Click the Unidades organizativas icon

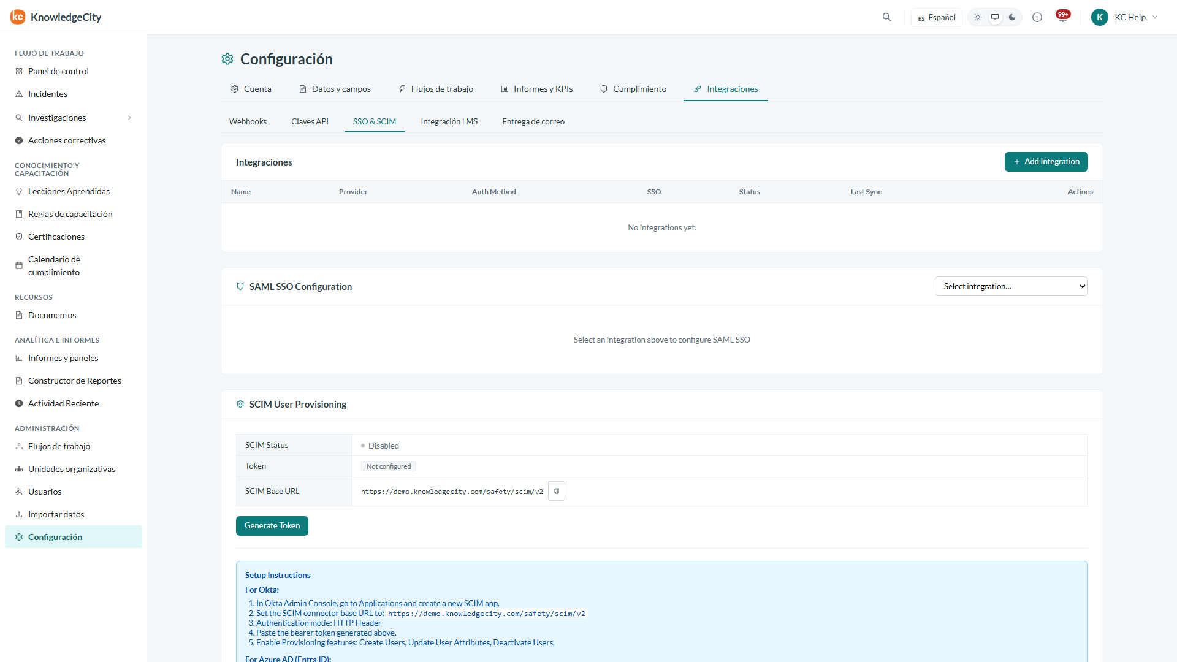(19, 469)
